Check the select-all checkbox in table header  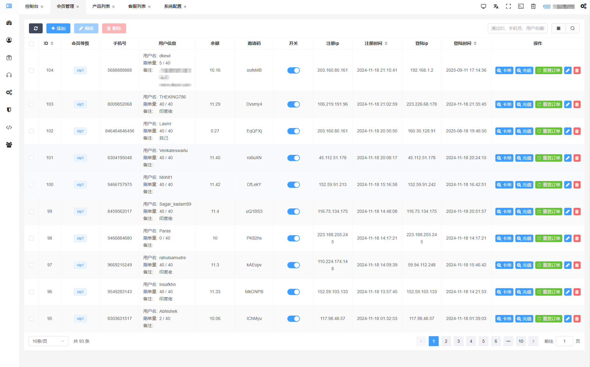click(31, 43)
